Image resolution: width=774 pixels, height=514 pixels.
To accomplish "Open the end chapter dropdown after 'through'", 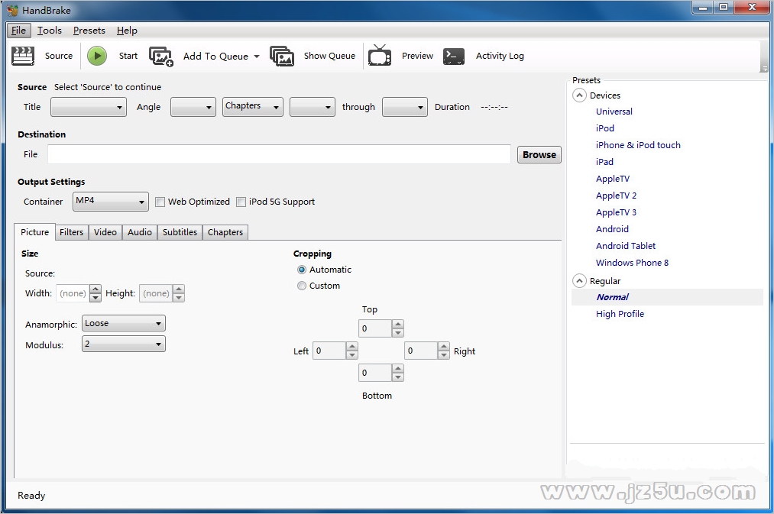I will click(x=405, y=107).
